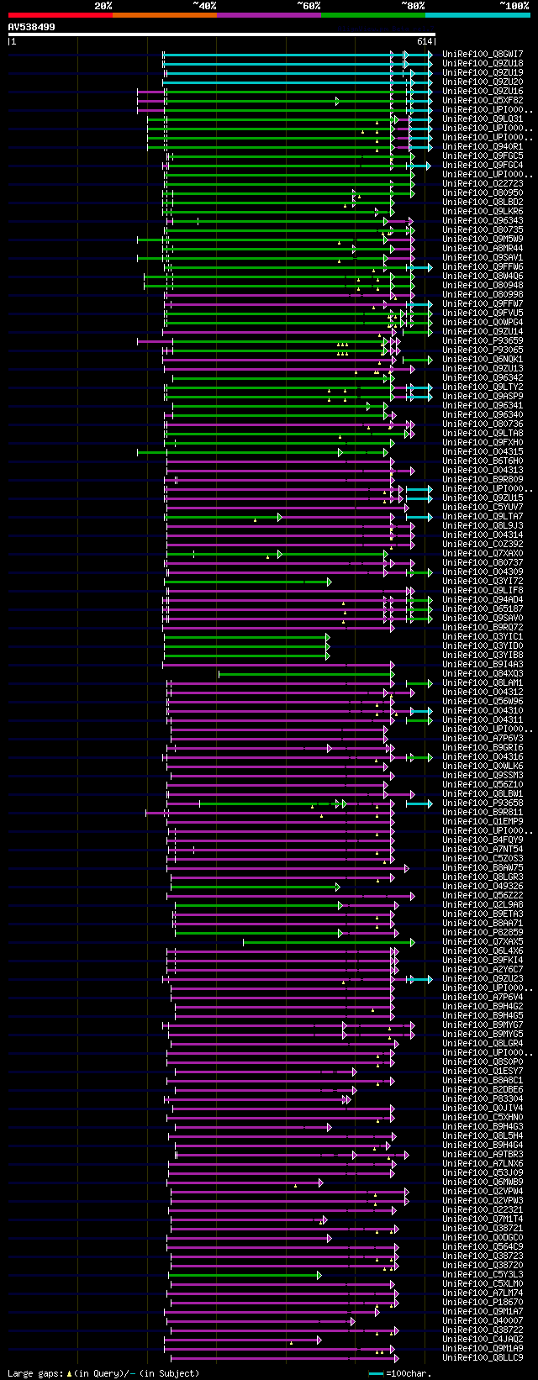Screen dimensions: 538x1380
Task: Select label UniRef100_Q9ZU14
Action: click(x=483, y=331)
